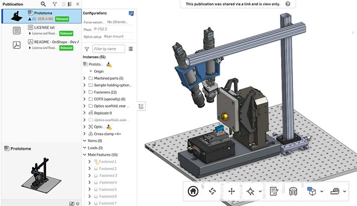Open display states dropdown arrow
The height and width of the screenshot is (206, 357).
322,191
